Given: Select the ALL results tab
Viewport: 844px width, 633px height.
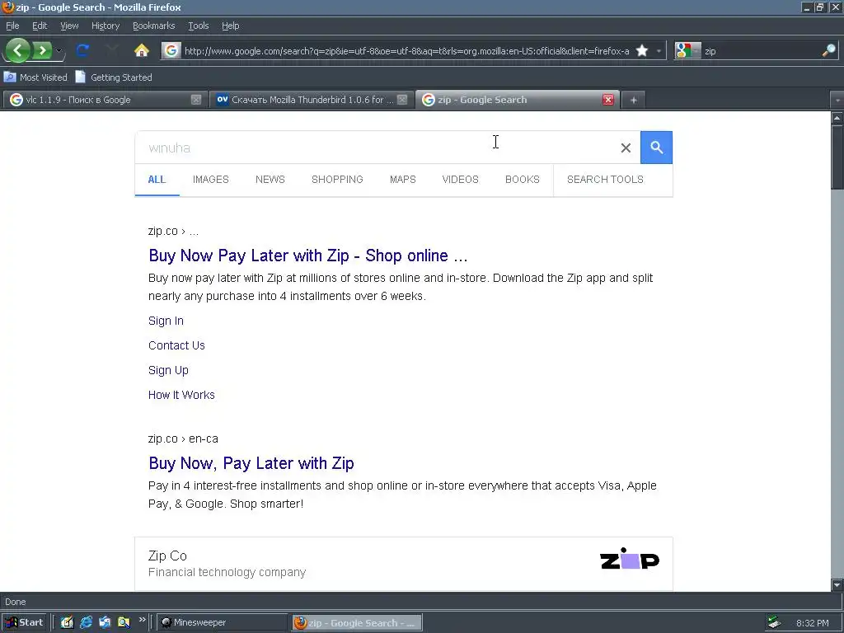Looking at the screenshot, I should [157, 179].
